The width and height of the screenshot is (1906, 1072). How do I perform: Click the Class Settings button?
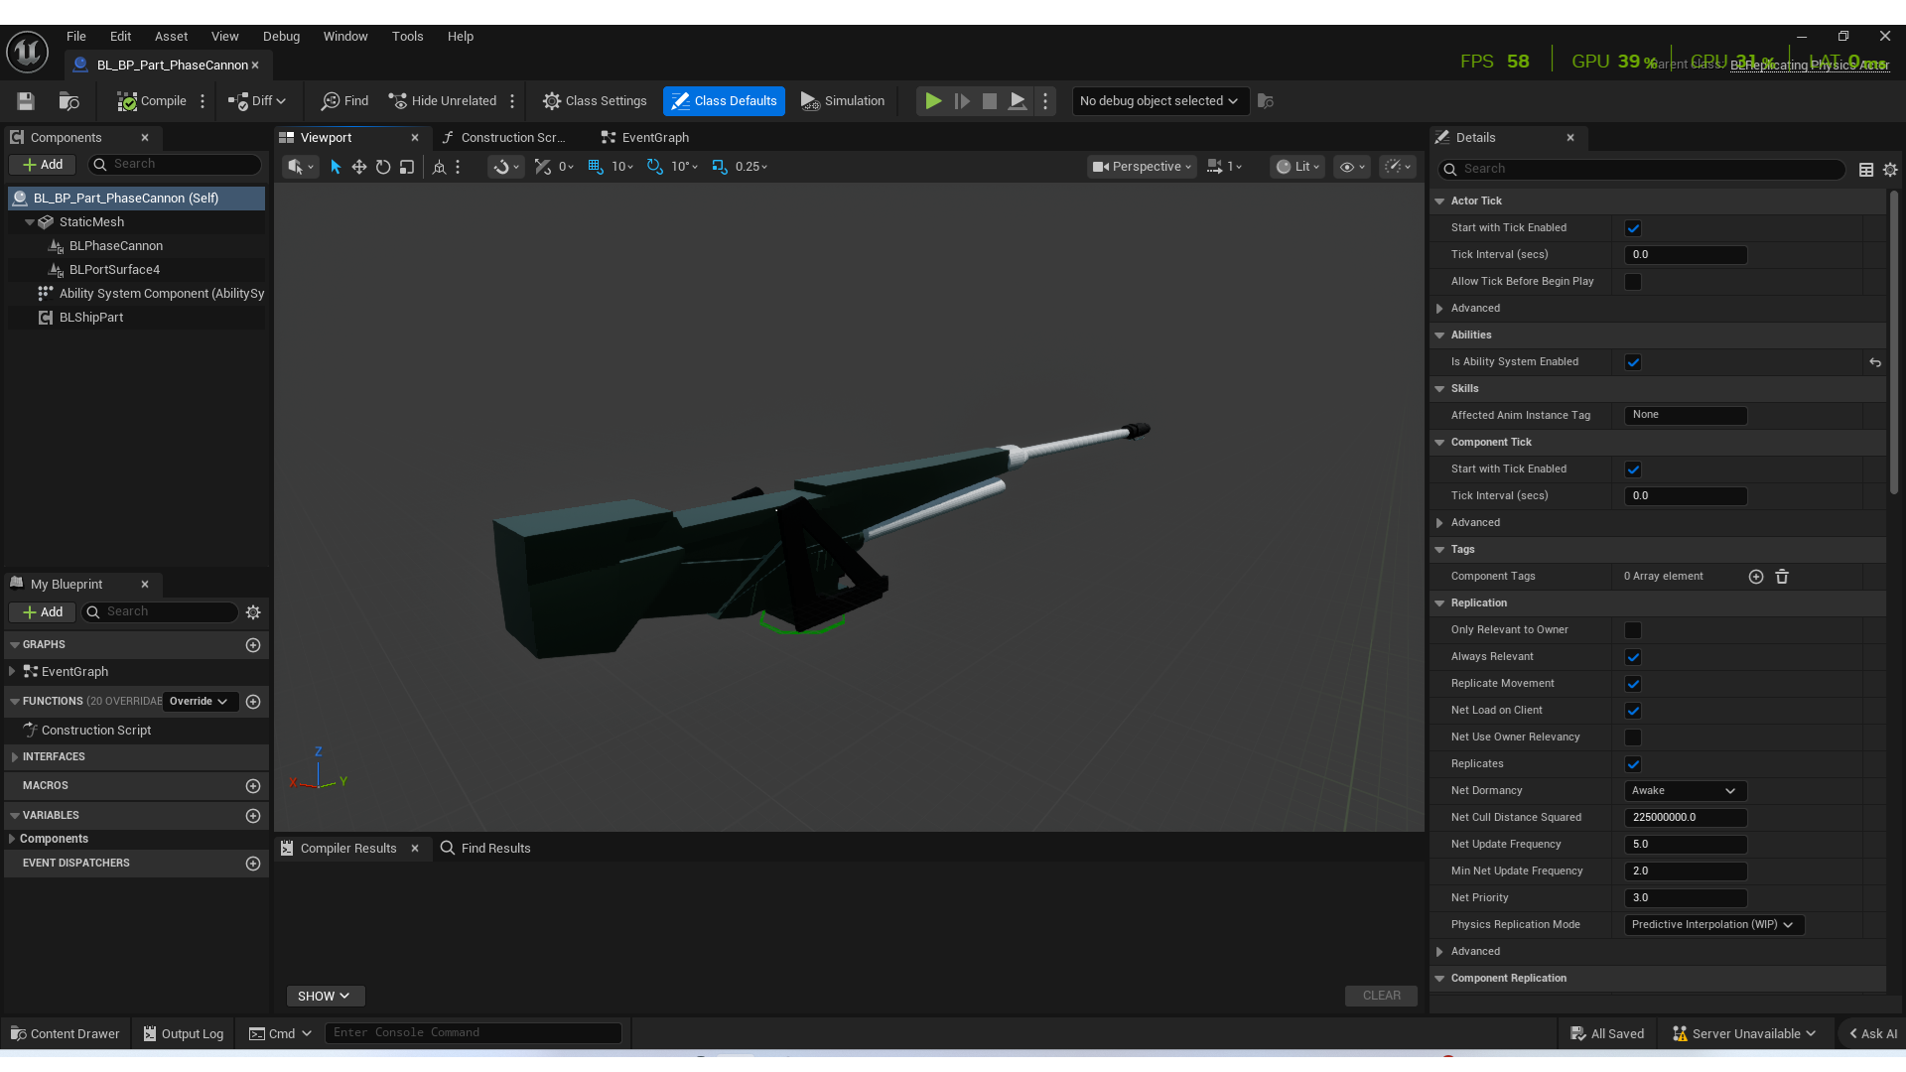(x=595, y=101)
